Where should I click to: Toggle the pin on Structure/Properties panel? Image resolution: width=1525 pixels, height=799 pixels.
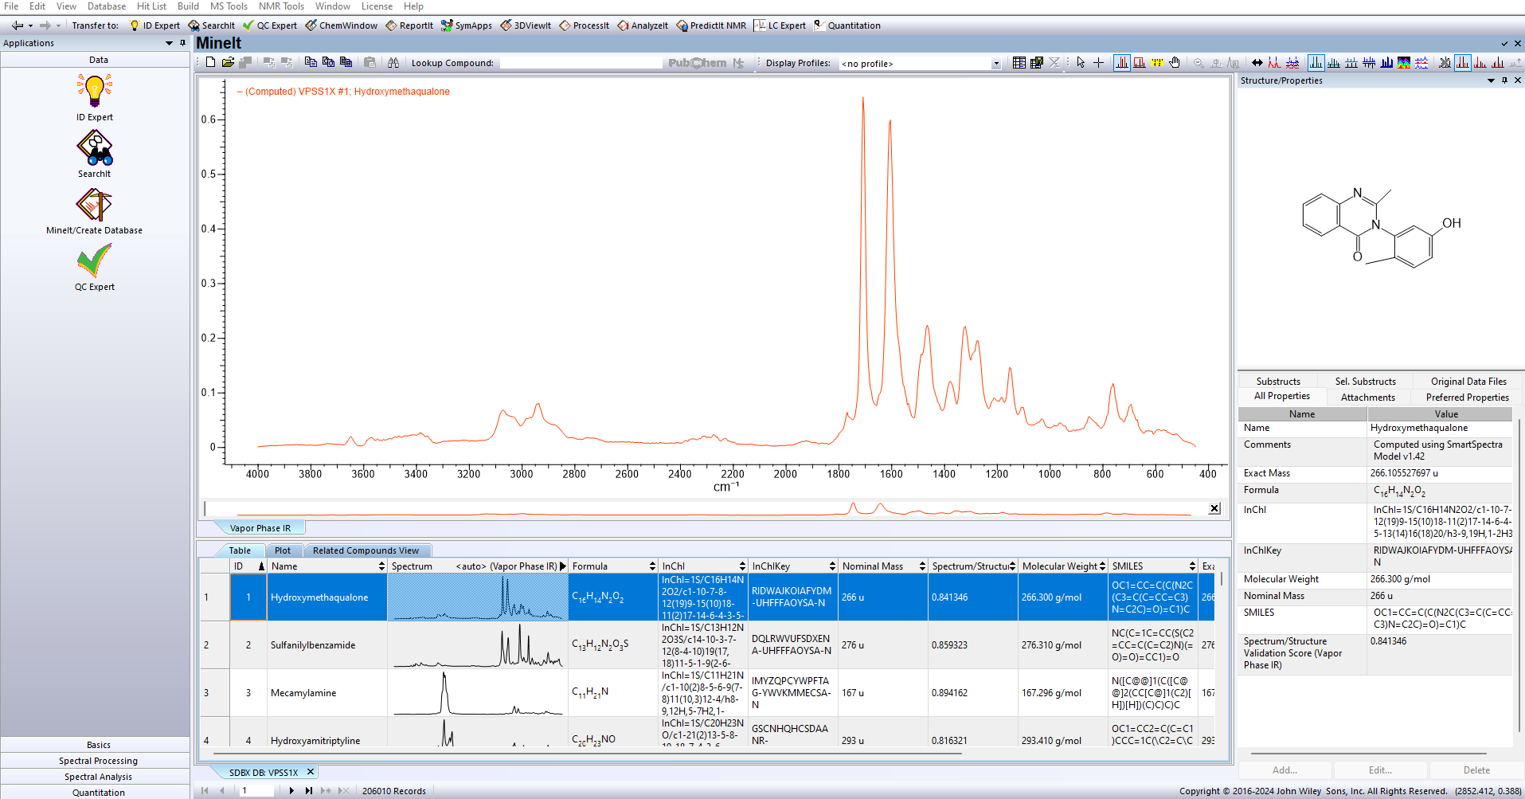pos(1504,80)
